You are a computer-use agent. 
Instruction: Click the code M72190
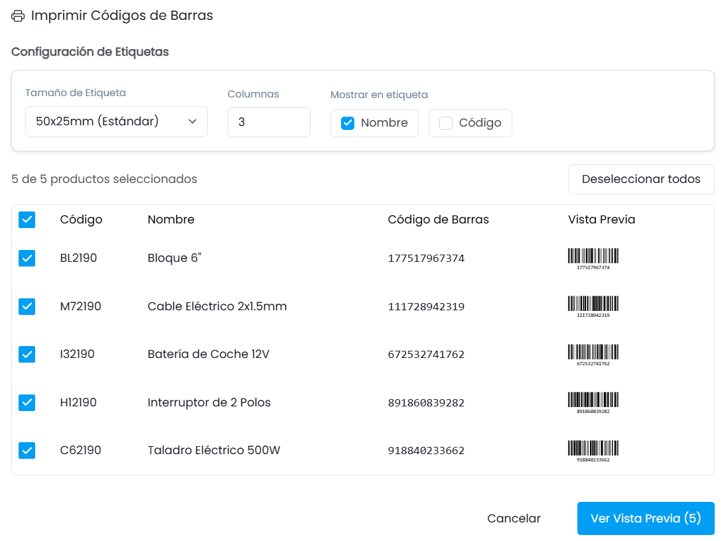pos(80,306)
